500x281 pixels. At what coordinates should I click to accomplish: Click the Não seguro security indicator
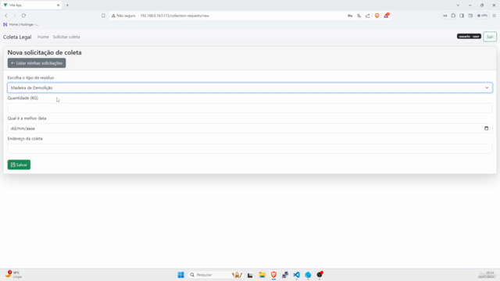pyautogui.click(x=123, y=16)
